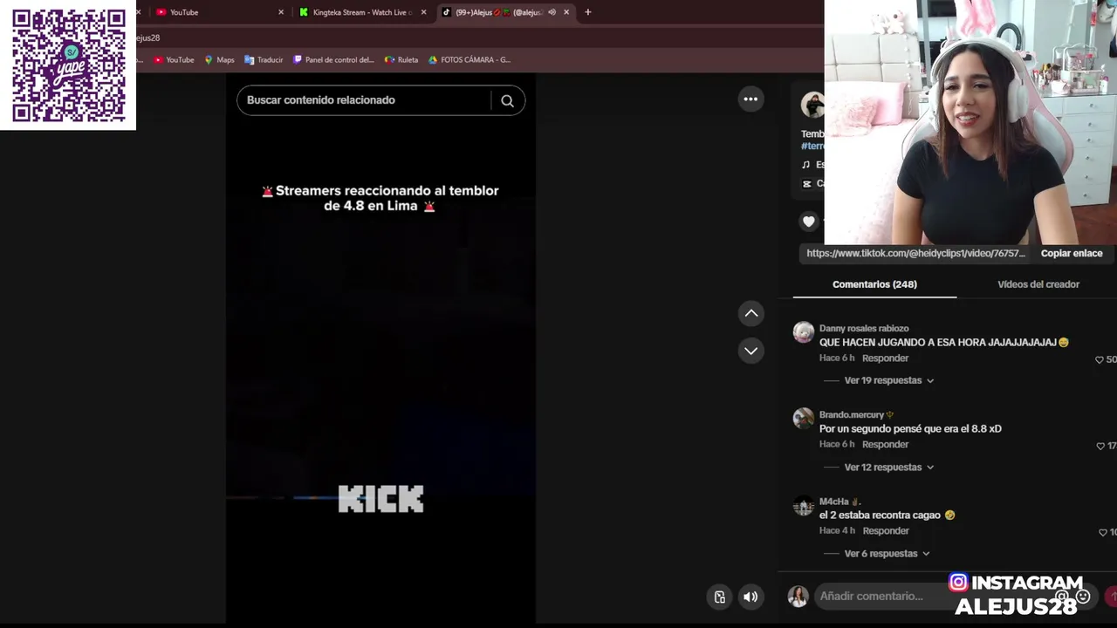
Task: Expand Ver 12 respuestas replies
Action: click(889, 468)
